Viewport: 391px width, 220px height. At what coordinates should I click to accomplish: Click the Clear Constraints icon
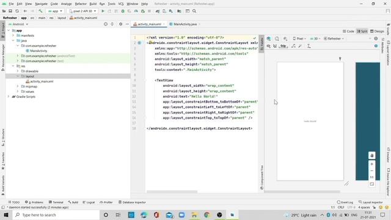point(293,46)
